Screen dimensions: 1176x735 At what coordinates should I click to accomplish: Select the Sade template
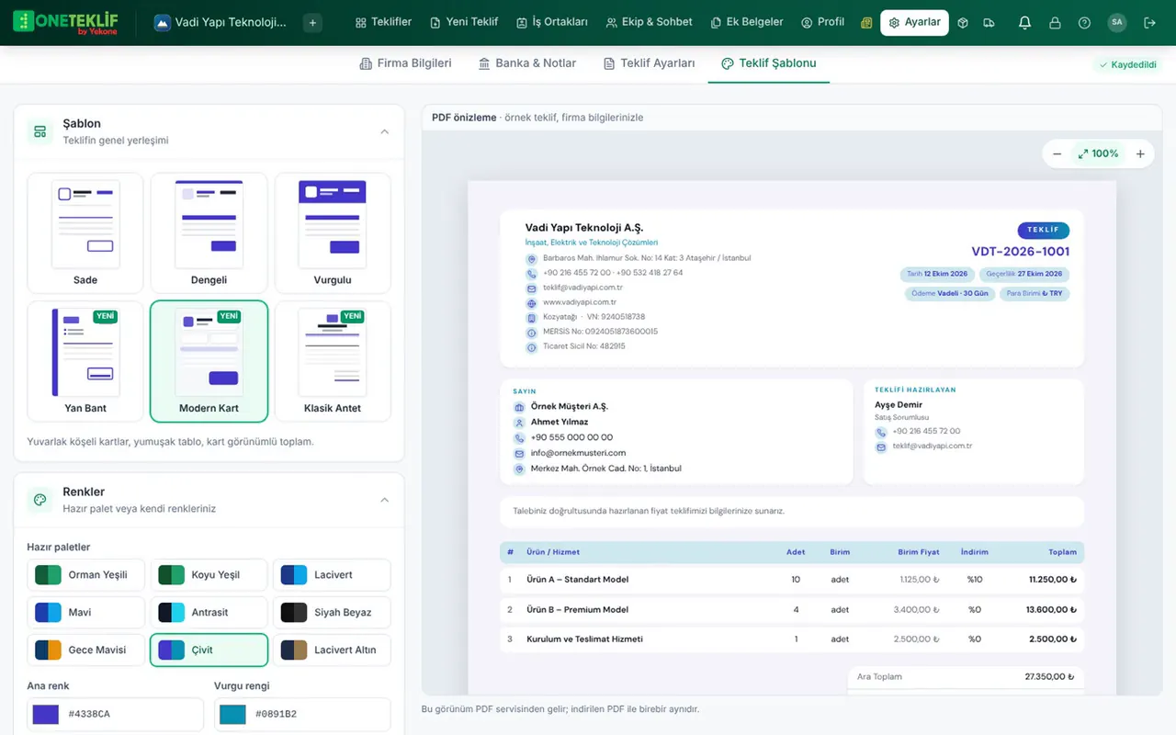(85, 233)
